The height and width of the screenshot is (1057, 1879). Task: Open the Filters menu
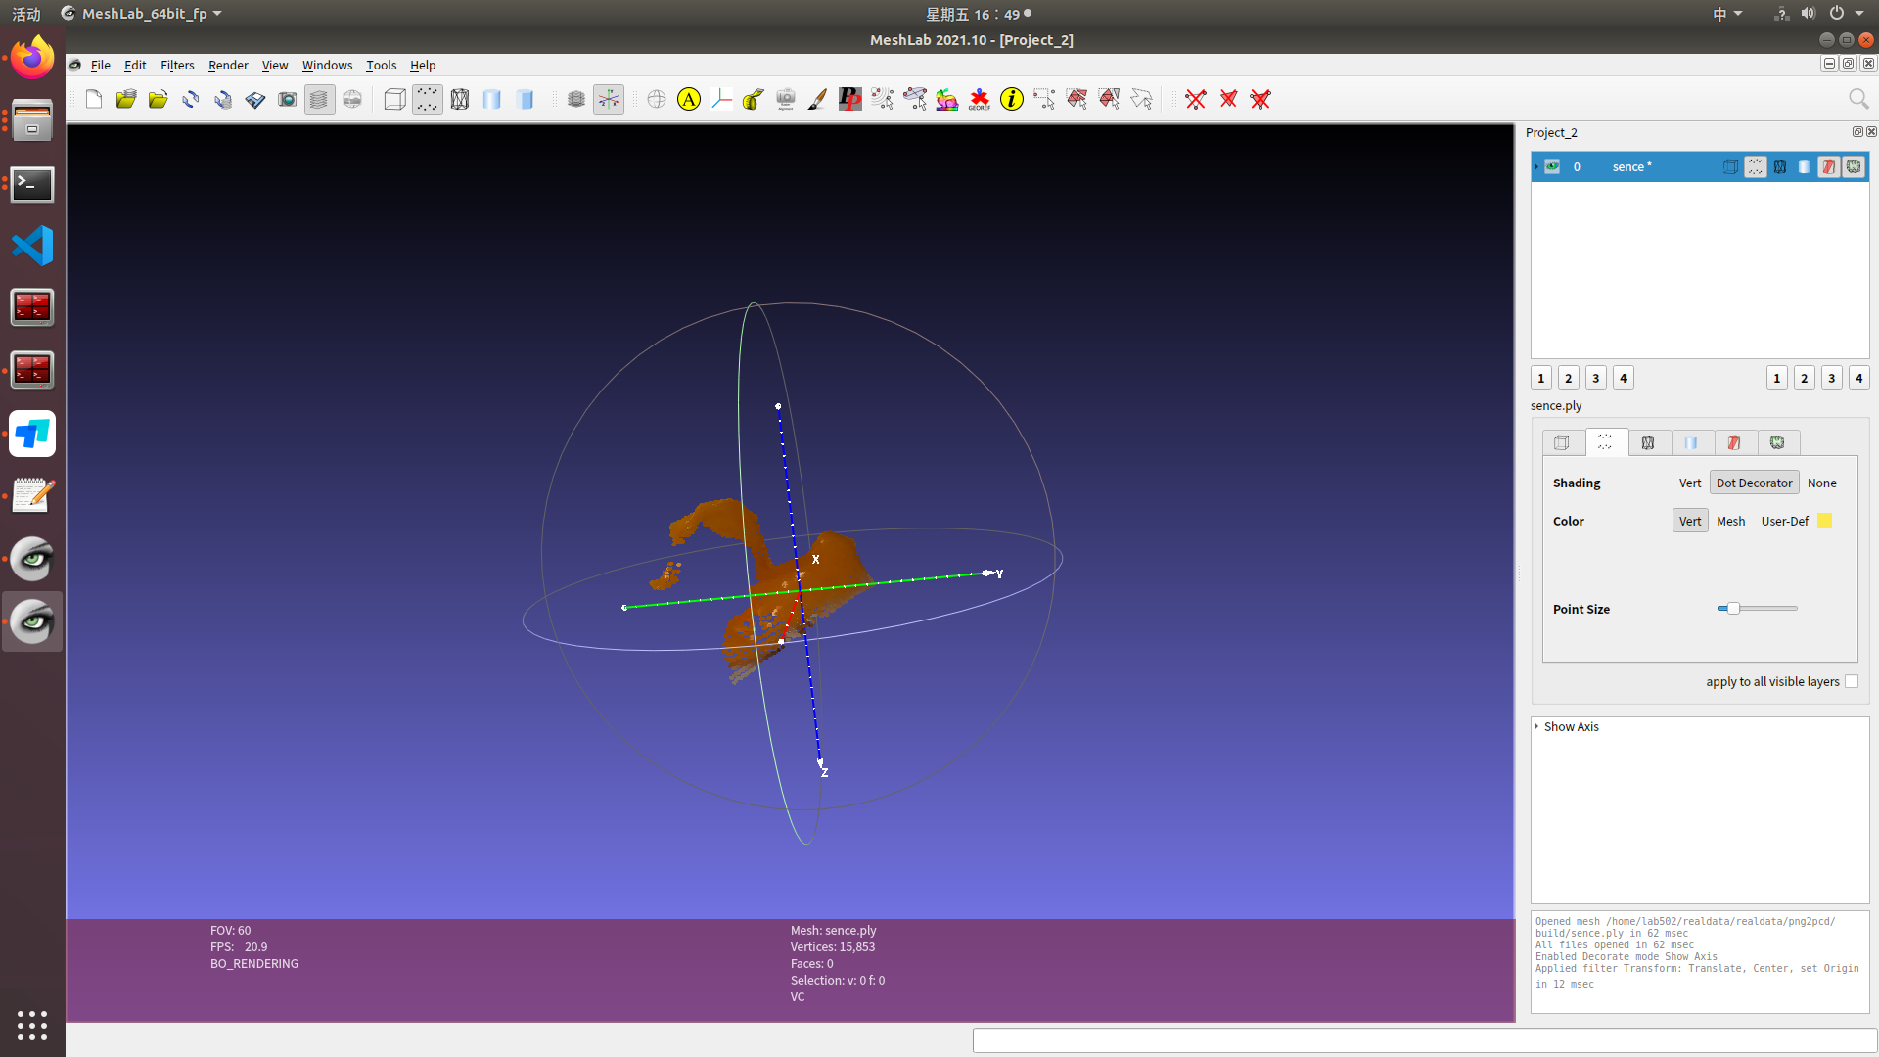point(177,65)
